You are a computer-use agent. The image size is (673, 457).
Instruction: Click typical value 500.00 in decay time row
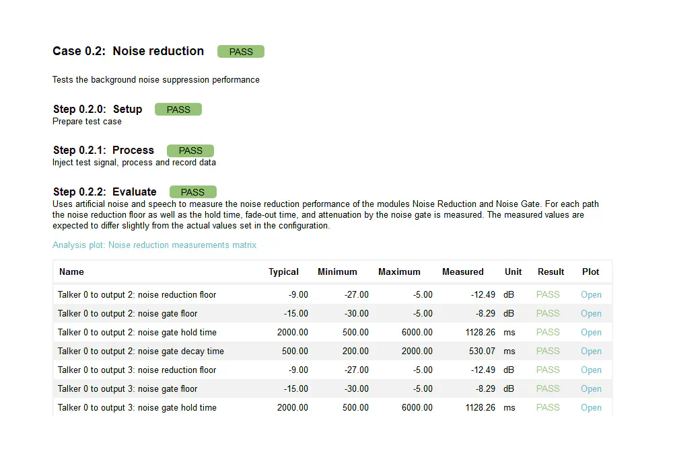(295, 351)
